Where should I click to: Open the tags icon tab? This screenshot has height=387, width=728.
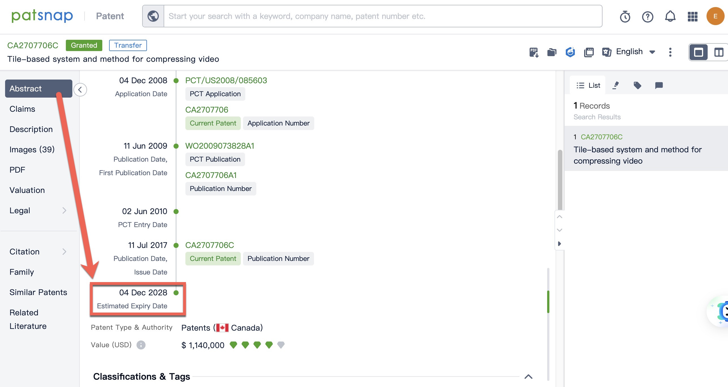[x=637, y=85]
